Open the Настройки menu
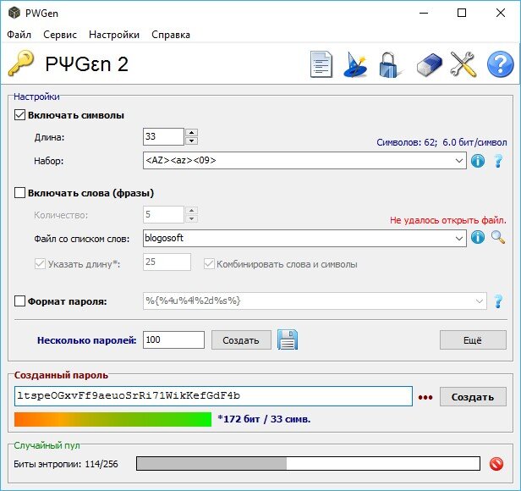521x491 pixels. point(114,35)
